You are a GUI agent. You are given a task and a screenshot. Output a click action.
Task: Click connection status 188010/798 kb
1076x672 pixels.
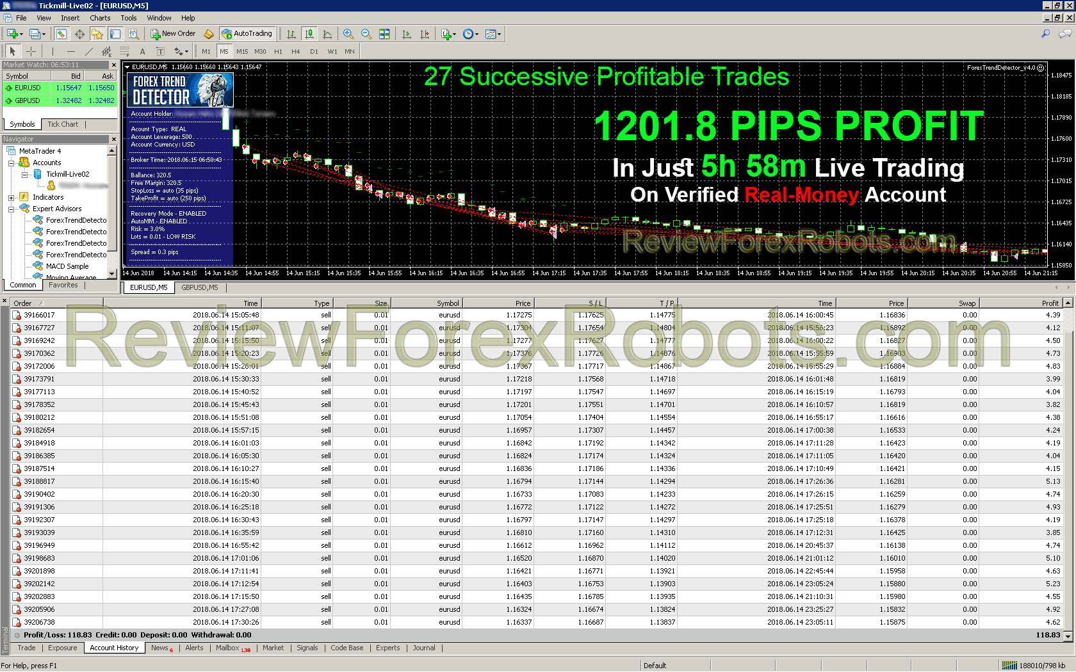pyautogui.click(x=1032, y=666)
